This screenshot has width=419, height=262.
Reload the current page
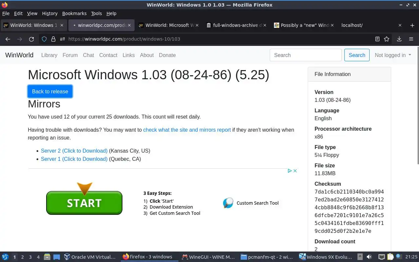tap(31, 39)
